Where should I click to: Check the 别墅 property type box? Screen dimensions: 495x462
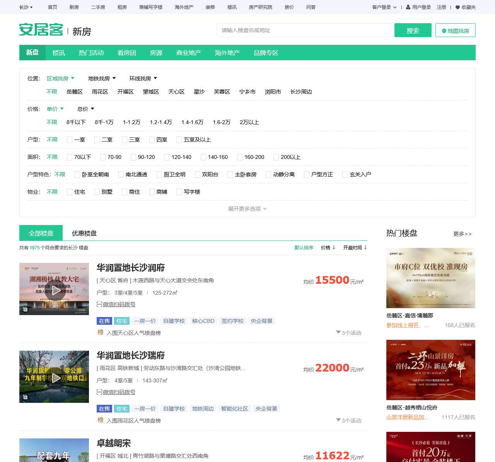click(97, 192)
